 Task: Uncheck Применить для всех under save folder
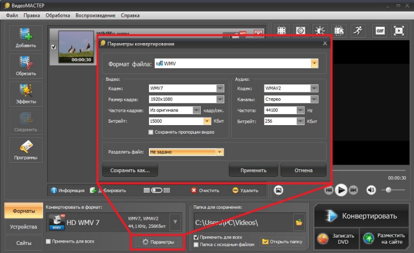[x=196, y=237]
